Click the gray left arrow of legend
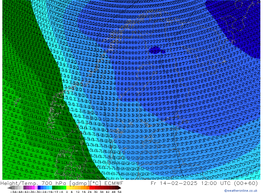This screenshot has width=263, height=193. (9, 188)
